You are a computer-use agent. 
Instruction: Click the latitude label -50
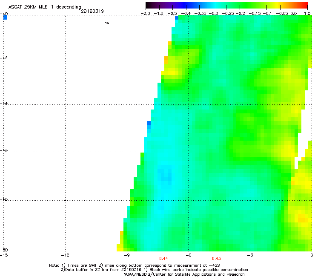(4, 250)
